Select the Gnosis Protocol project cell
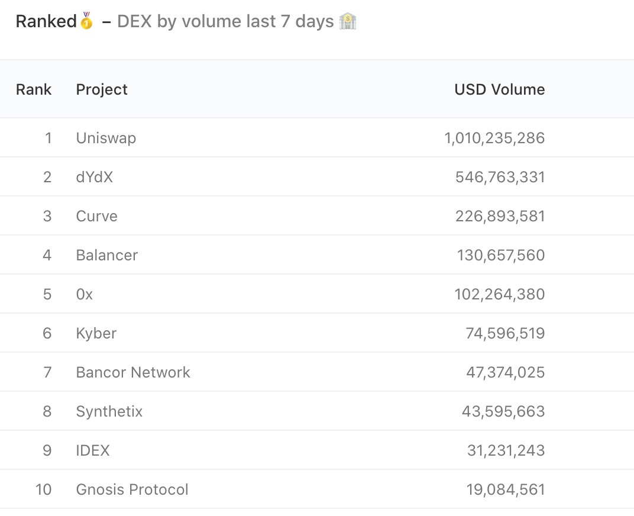 [x=132, y=490]
